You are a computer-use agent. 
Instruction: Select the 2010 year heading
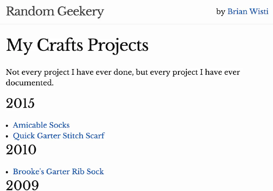(21, 150)
